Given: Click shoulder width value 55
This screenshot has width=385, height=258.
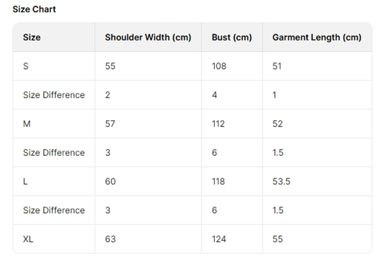Looking at the screenshot, I should (110, 66).
